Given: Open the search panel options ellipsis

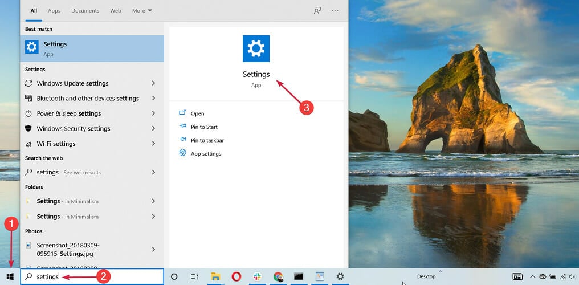Looking at the screenshot, I should [x=335, y=10].
